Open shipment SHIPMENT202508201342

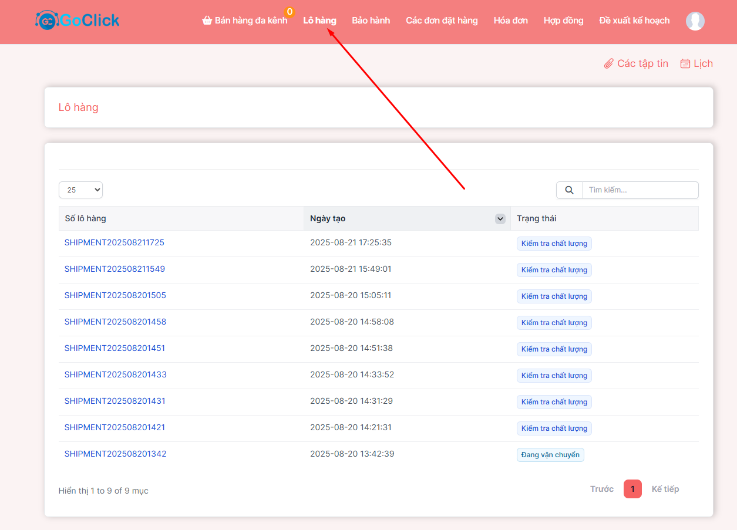pyautogui.click(x=116, y=454)
